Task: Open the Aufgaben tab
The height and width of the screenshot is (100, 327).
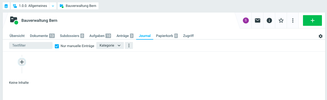Action: click(x=100, y=36)
